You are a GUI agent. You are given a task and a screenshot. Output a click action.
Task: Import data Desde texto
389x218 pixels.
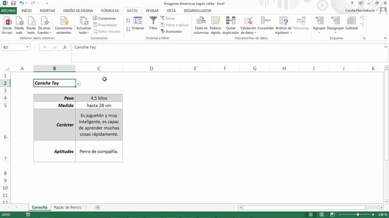point(31,25)
